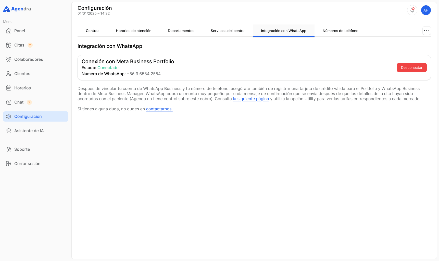This screenshot has width=439, height=261.
Task: Click the Citas badge showing 2
Action: [x=30, y=45]
